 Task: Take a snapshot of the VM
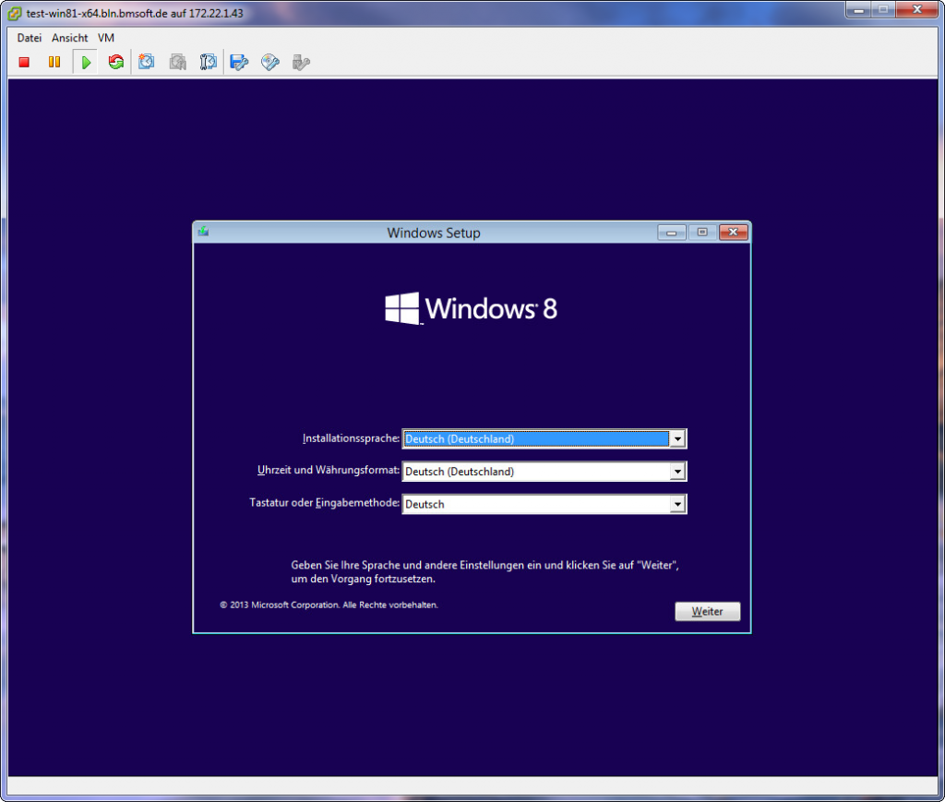[146, 62]
